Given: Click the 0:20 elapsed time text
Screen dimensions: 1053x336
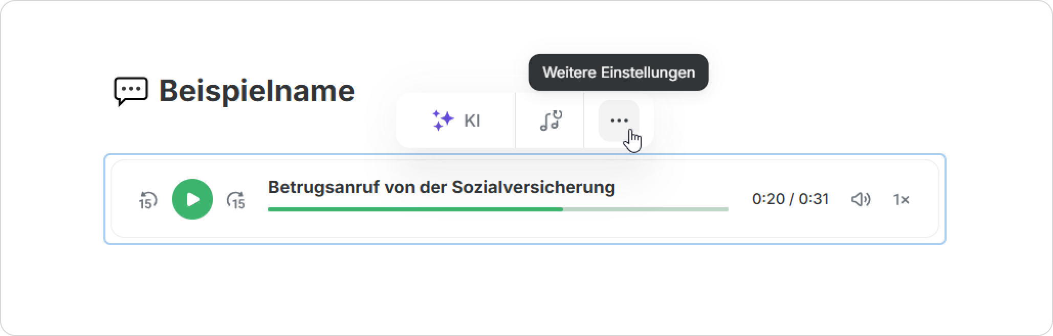Looking at the screenshot, I should tap(768, 199).
